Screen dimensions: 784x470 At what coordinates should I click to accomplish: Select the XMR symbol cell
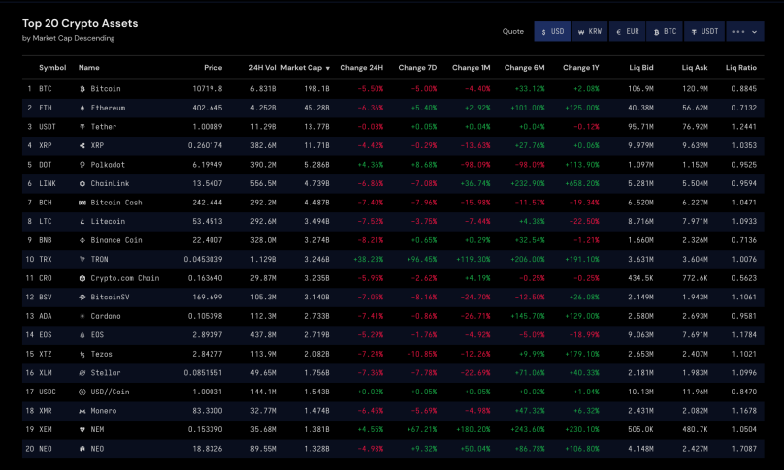click(x=46, y=411)
